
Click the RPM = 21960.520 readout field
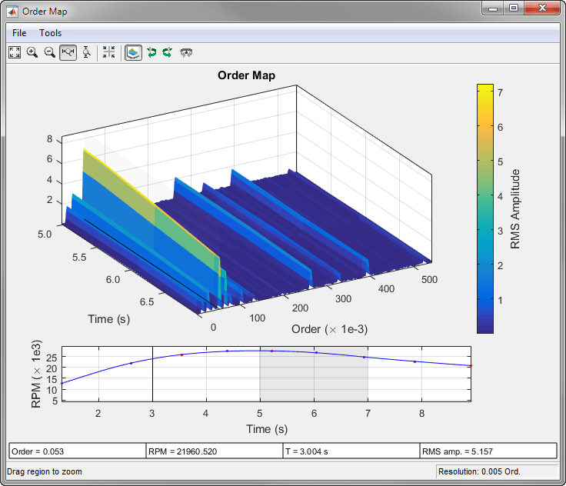tap(215, 451)
